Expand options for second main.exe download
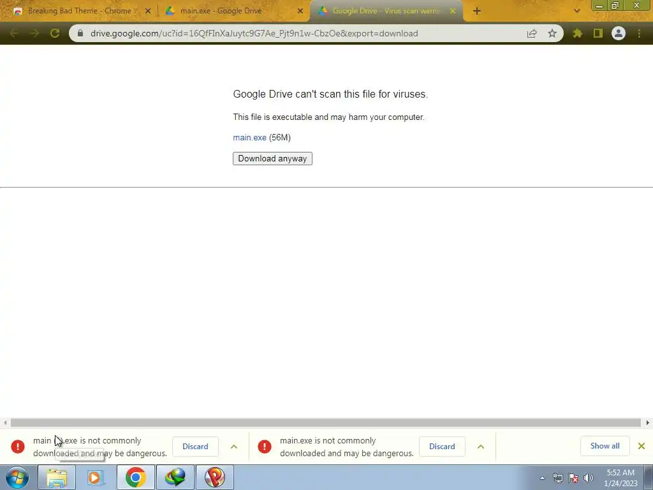The height and width of the screenshot is (490, 653). [x=481, y=447]
